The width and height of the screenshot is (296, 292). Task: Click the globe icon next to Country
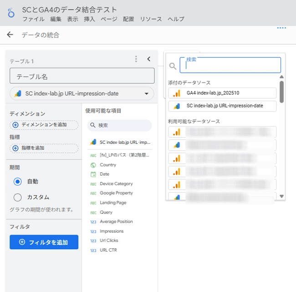93,165
